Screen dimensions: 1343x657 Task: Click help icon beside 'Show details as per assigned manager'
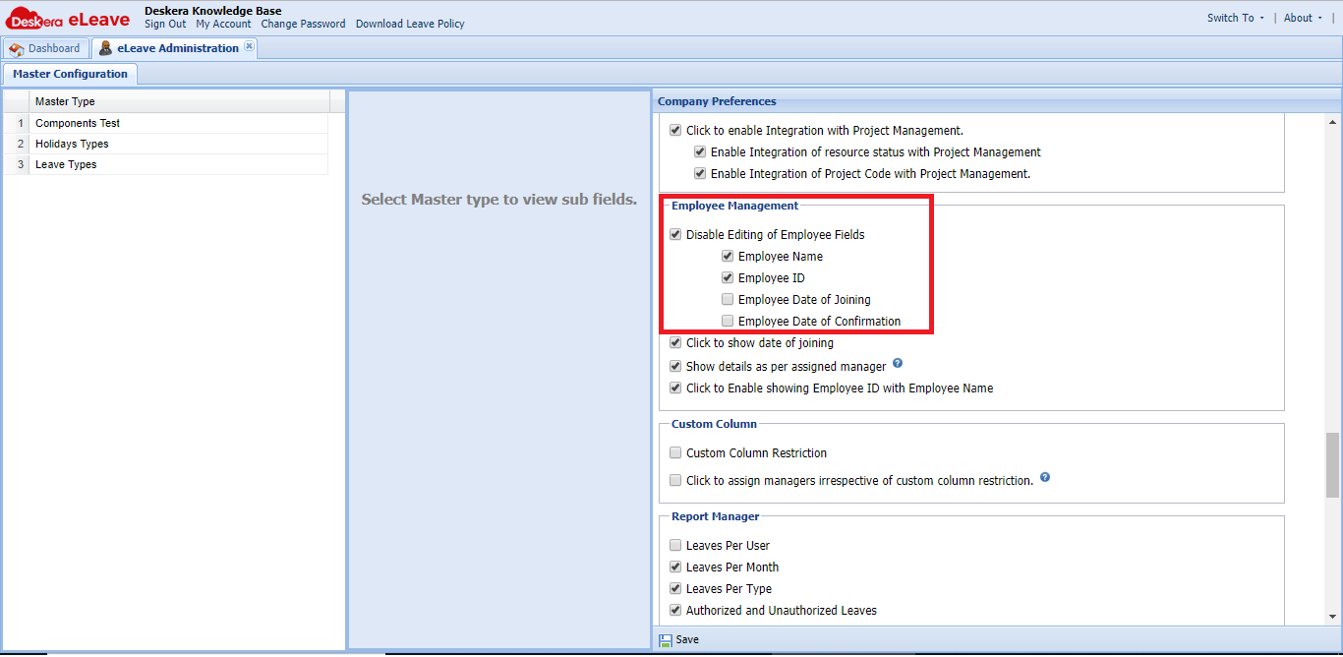[896, 363]
